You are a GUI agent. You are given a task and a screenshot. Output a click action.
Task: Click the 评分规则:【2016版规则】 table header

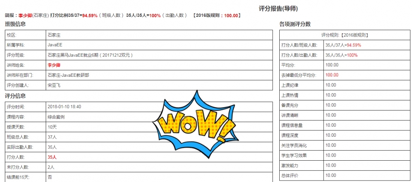(x=345, y=35)
